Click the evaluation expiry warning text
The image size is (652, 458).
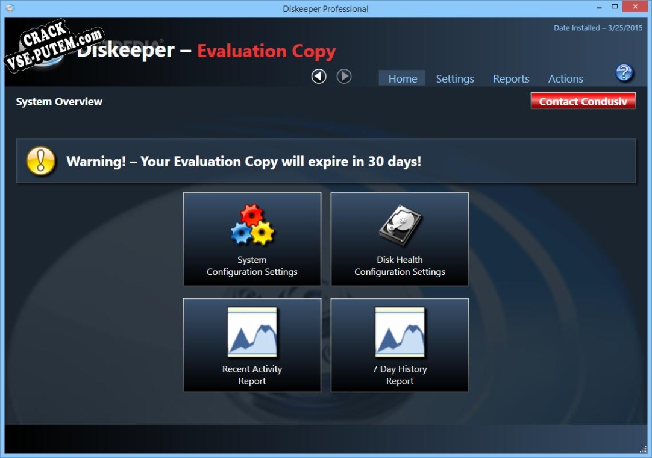(x=243, y=162)
